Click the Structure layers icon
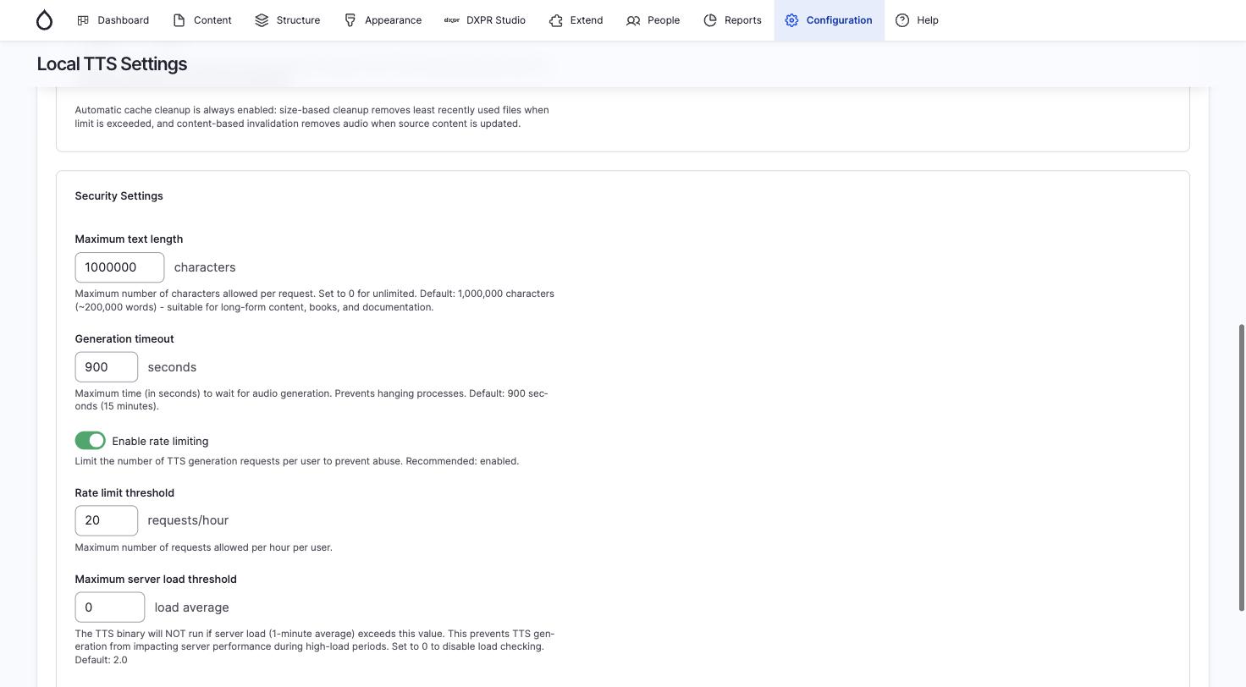The width and height of the screenshot is (1246, 687). coord(262,20)
